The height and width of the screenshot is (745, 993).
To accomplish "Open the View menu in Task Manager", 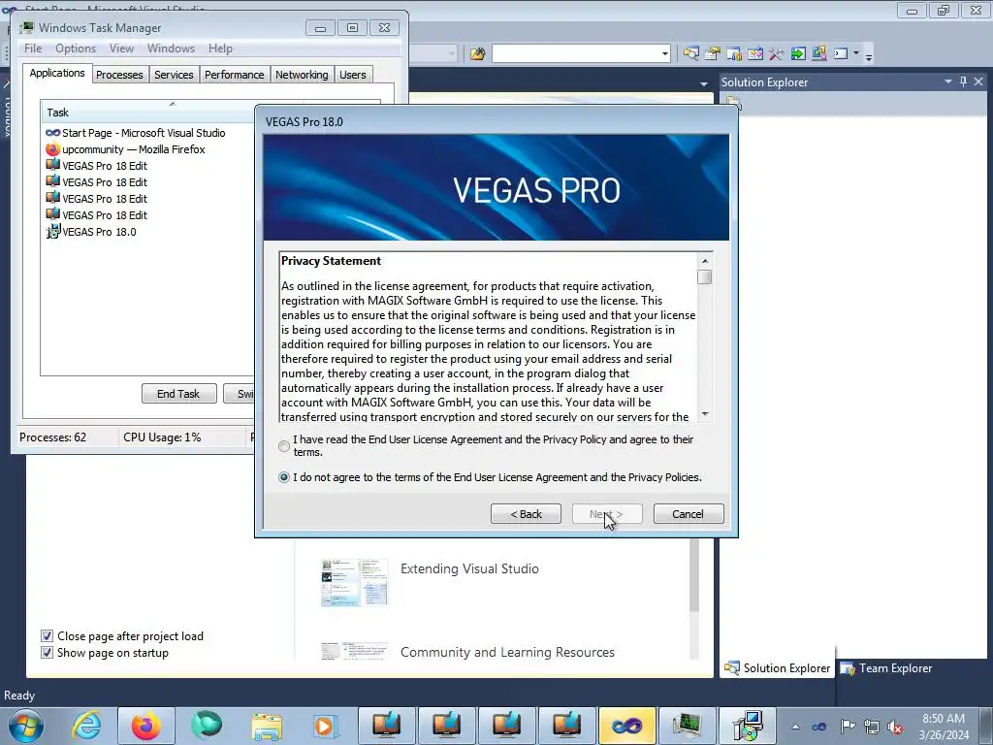I will point(121,49).
